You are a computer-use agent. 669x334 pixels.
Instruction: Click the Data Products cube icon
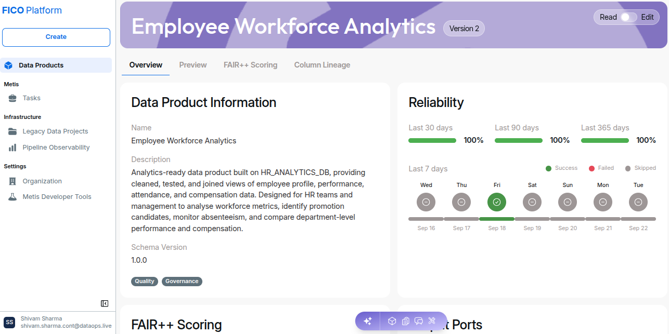8,65
